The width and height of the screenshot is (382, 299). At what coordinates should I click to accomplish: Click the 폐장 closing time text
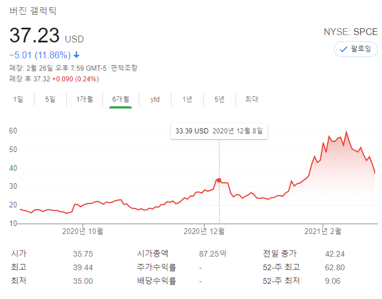[58, 68]
